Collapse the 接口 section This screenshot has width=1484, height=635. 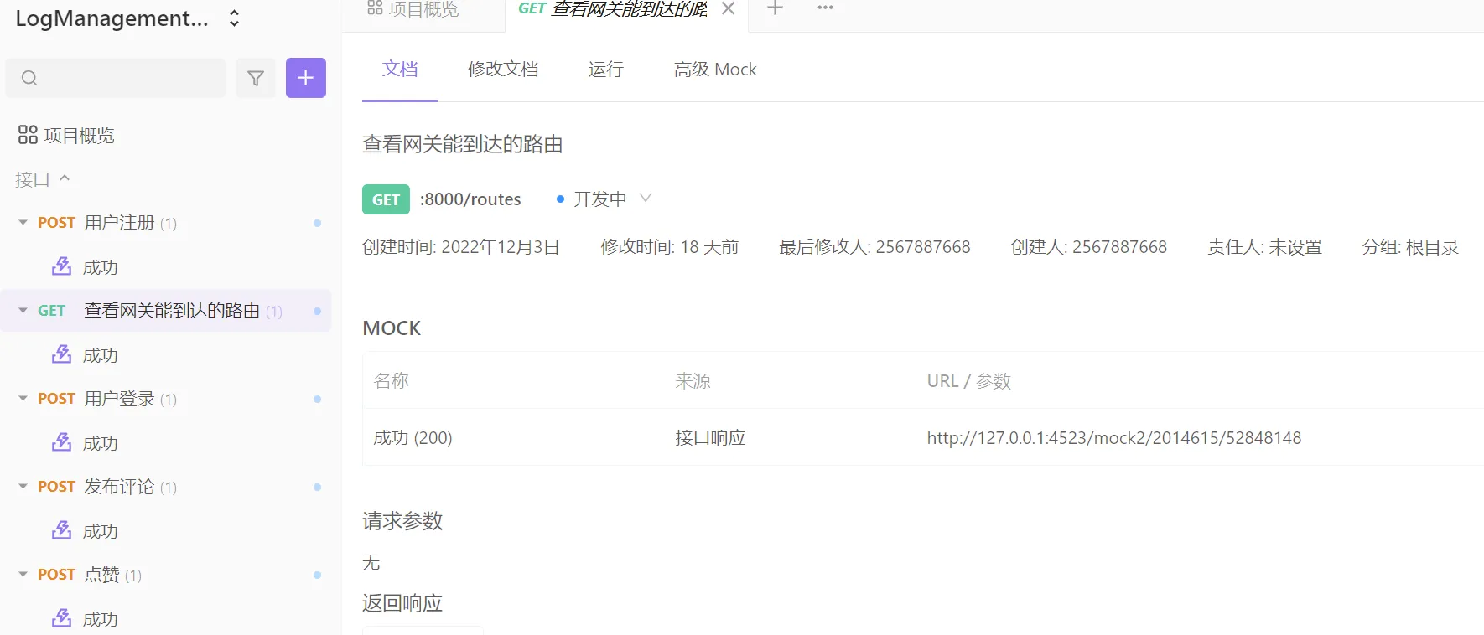coord(65,178)
